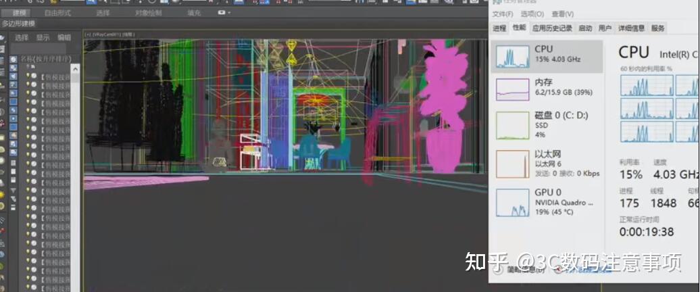
Task: Click the 1848 thread count value
Action: tap(664, 203)
